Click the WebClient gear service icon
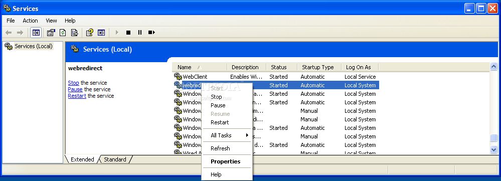This screenshot has width=501, height=181. click(178, 76)
